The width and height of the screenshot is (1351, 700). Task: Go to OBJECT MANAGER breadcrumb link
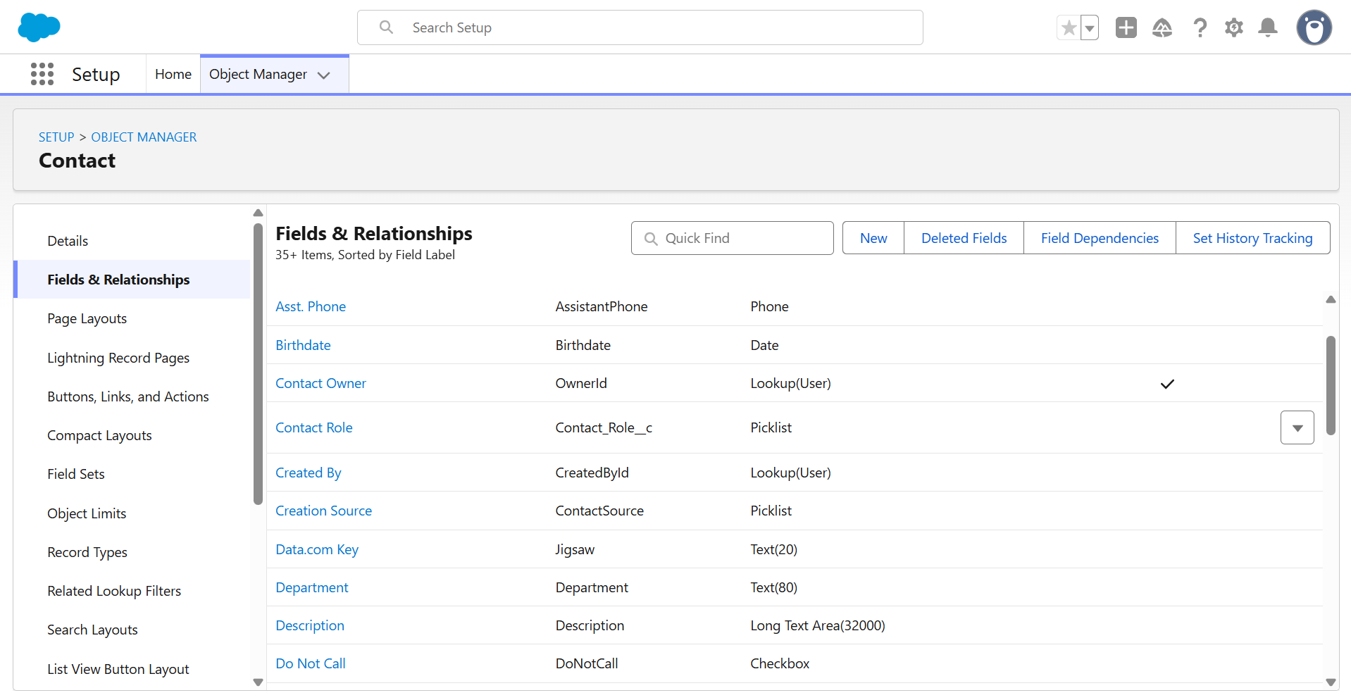pos(144,137)
